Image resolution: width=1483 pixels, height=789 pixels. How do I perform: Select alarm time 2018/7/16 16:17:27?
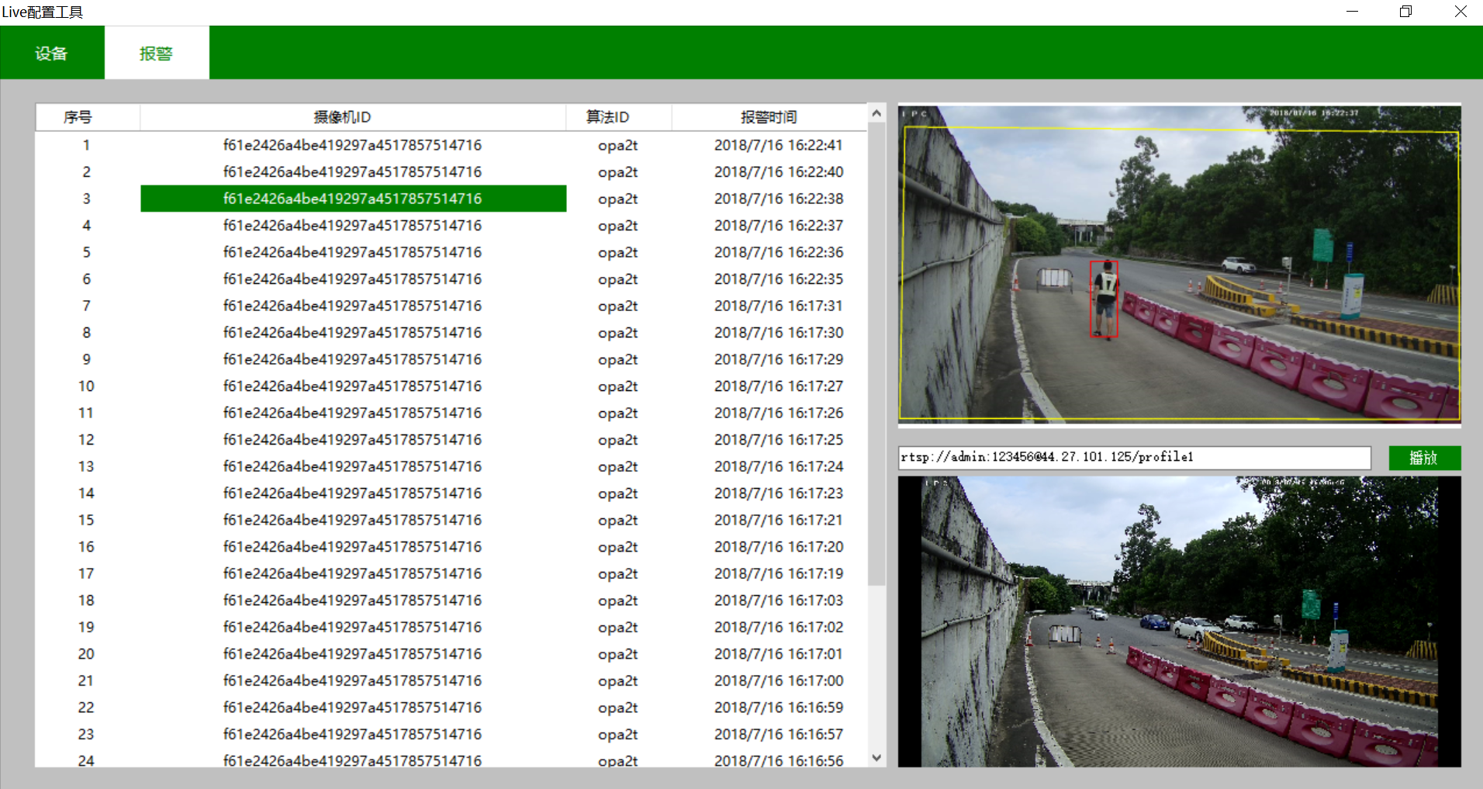779,386
